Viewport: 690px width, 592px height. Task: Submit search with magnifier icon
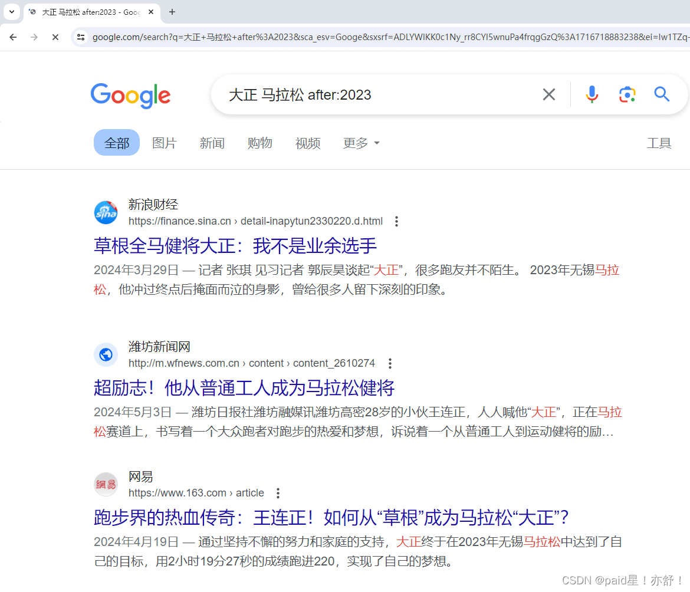(661, 94)
